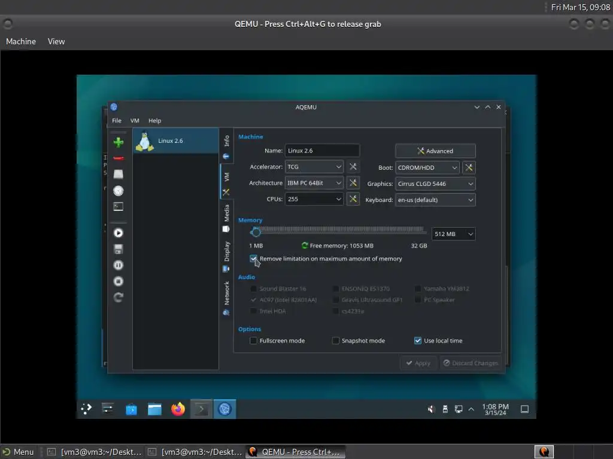Open AQEMU File menu
Screen dimensions: 613x459
pos(117,121)
